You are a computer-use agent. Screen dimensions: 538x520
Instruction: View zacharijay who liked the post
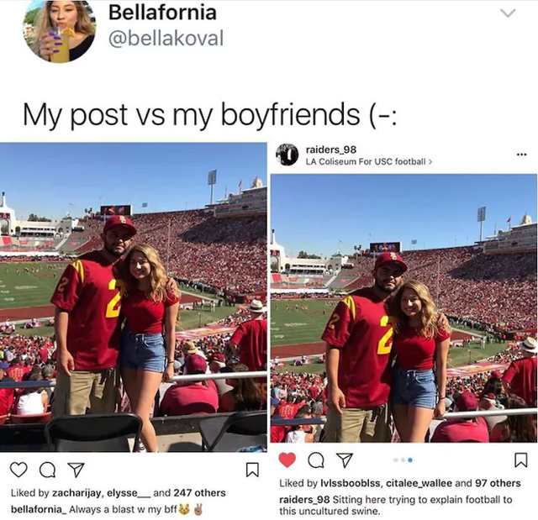coord(76,493)
